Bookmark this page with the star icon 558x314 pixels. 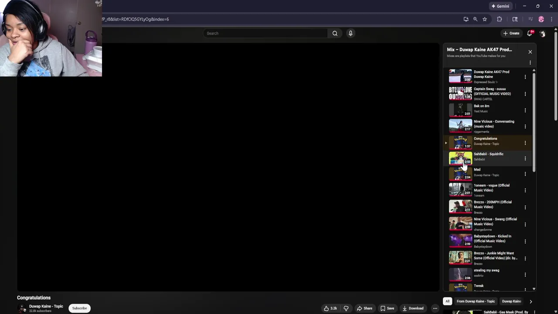(x=484, y=19)
